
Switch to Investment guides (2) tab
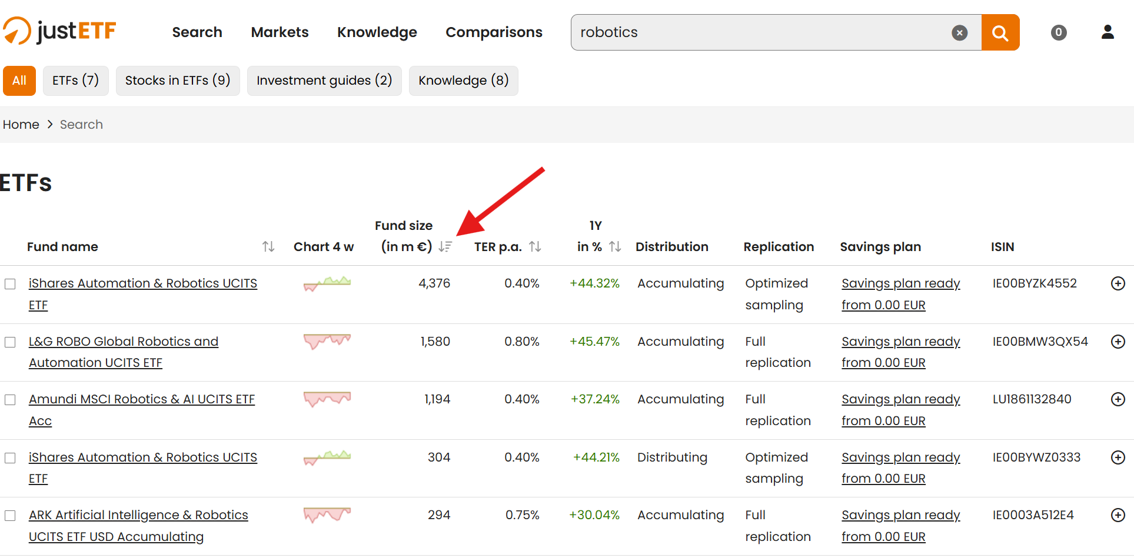324,81
